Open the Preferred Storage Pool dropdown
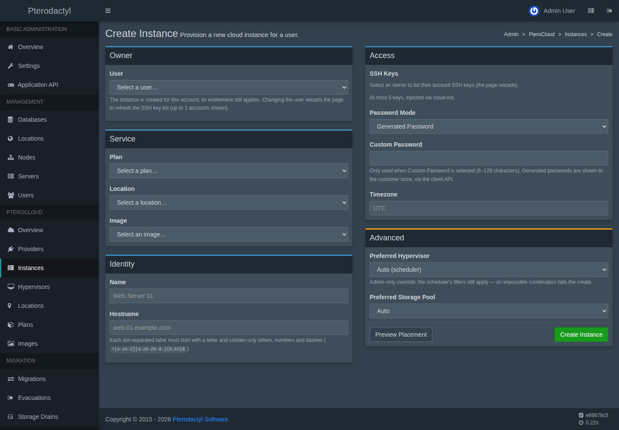This screenshot has height=430, width=619. (489, 311)
